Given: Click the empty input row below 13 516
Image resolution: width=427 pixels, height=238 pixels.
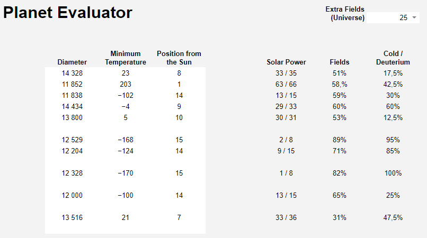Looking at the screenshot, I should pyautogui.click(x=125, y=228).
